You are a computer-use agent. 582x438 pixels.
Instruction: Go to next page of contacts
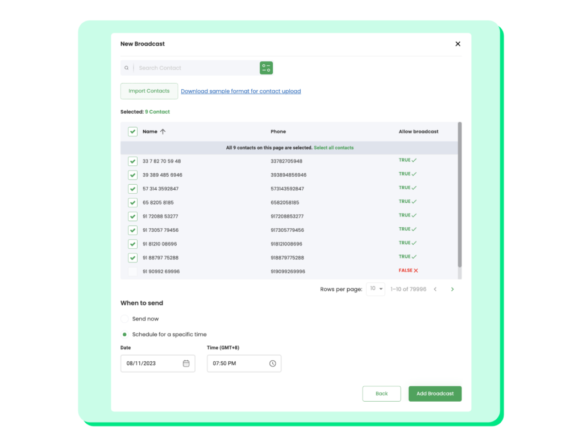(452, 289)
